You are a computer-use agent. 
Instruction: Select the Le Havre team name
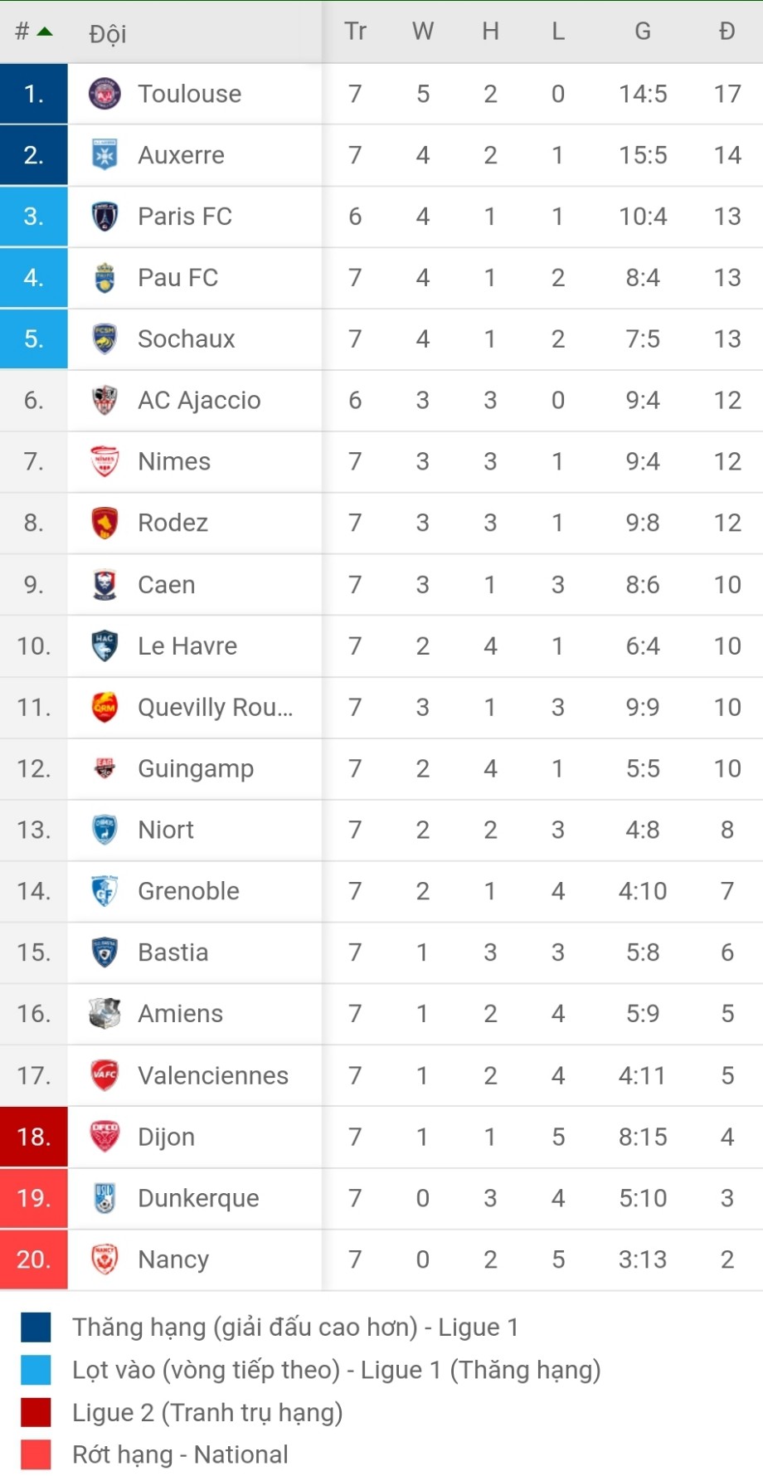point(187,645)
